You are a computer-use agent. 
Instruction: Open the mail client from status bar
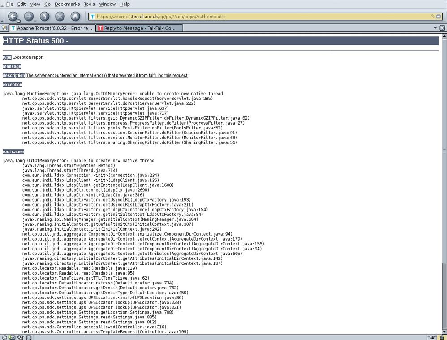[12, 337]
